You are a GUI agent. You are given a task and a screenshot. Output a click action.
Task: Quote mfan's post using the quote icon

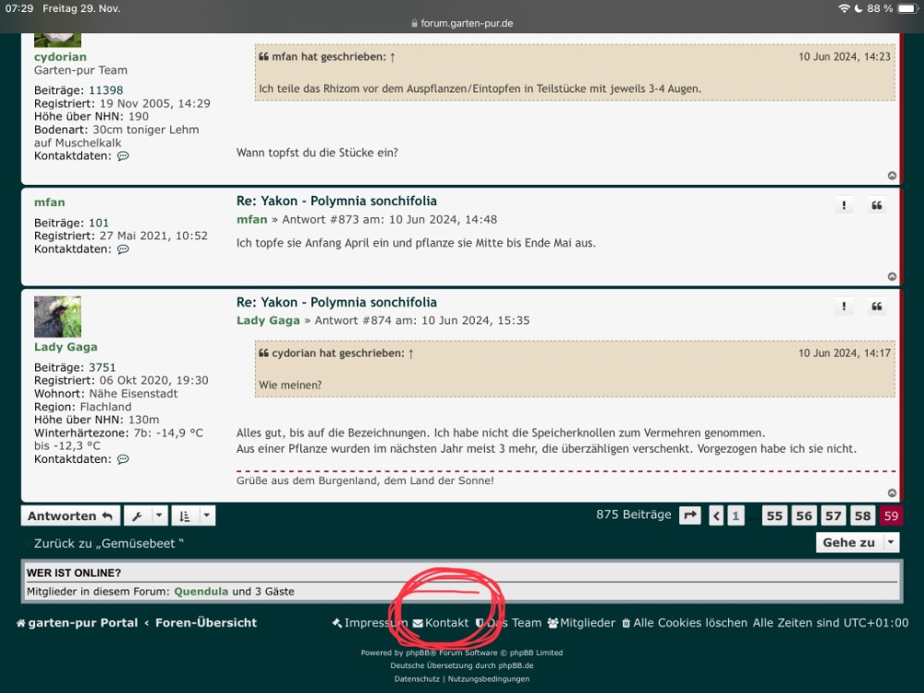tap(876, 205)
